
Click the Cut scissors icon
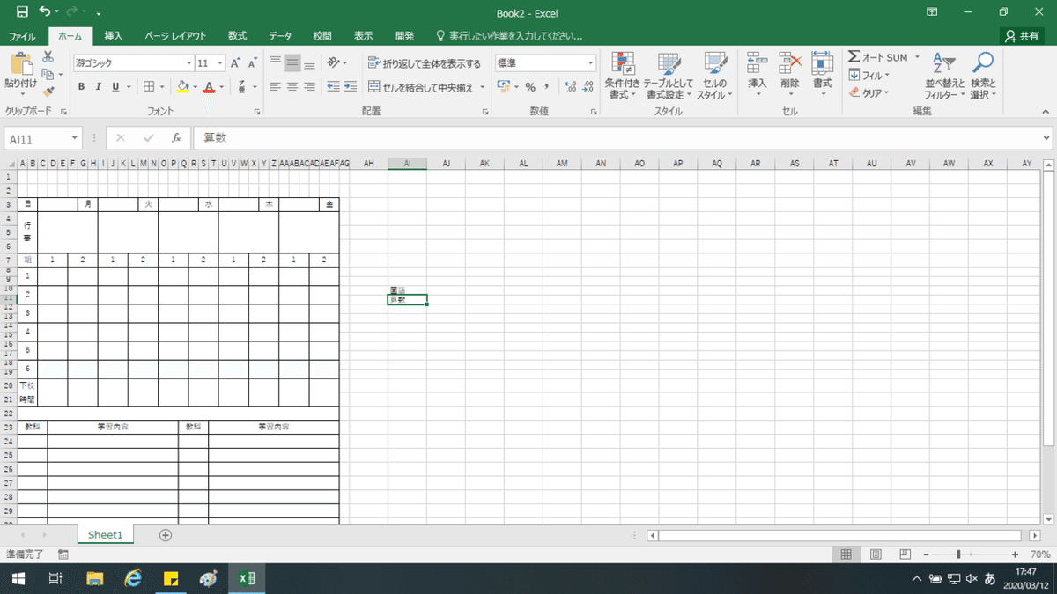pos(48,56)
